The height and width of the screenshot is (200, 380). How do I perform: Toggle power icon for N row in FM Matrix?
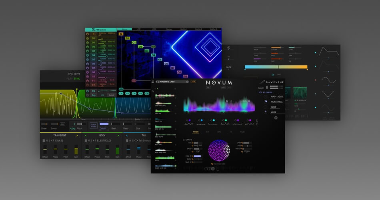pyautogui.click(x=88, y=34)
